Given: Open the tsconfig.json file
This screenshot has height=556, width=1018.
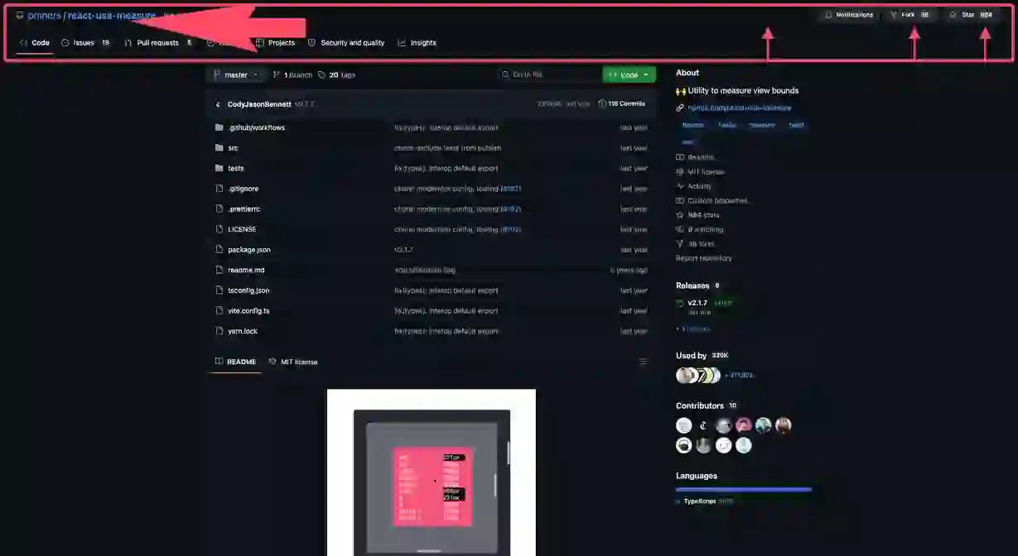Looking at the screenshot, I should pyautogui.click(x=248, y=290).
